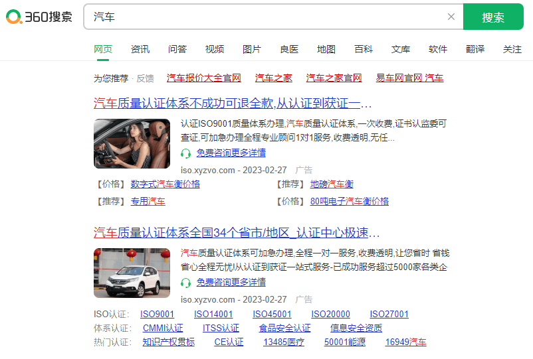The height and width of the screenshot is (359, 533).
Task: Open the 专用汽车 link
Action: click(x=148, y=202)
